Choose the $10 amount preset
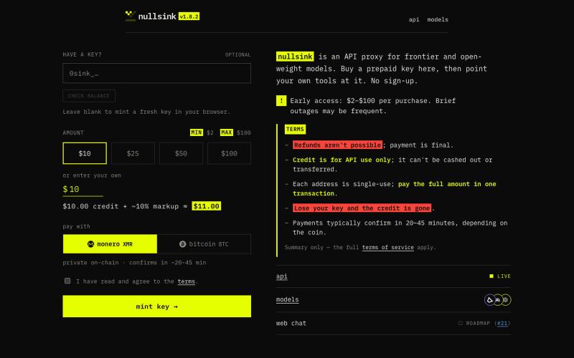574x358 pixels. tap(85, 153)
